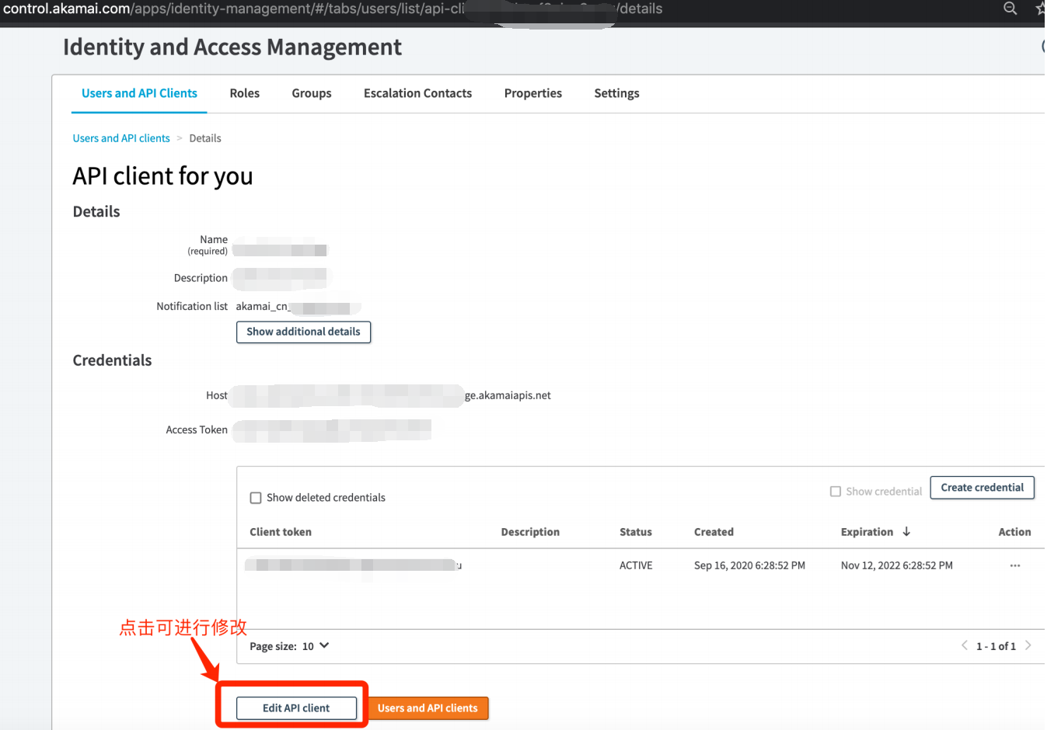Open the Groups tab
Viewport: 1047px width, 730px height.
click(x=312, y=93)
